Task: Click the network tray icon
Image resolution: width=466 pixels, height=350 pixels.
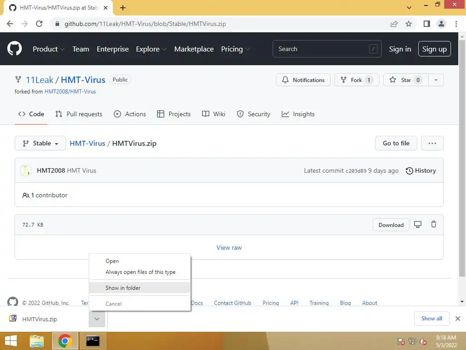Action: (x=412, y=341)
